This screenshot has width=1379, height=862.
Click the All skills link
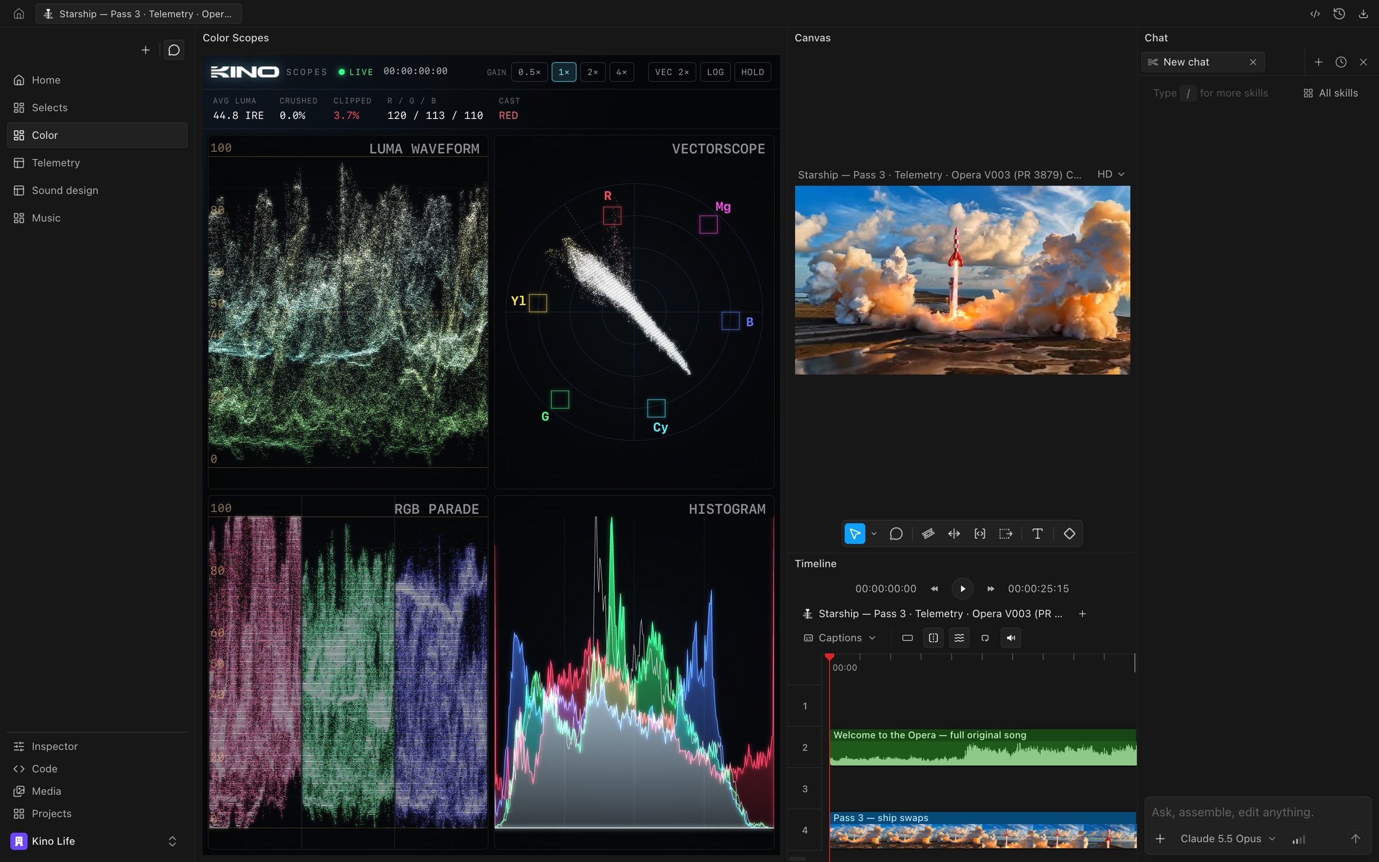[x=1331, y=93]
